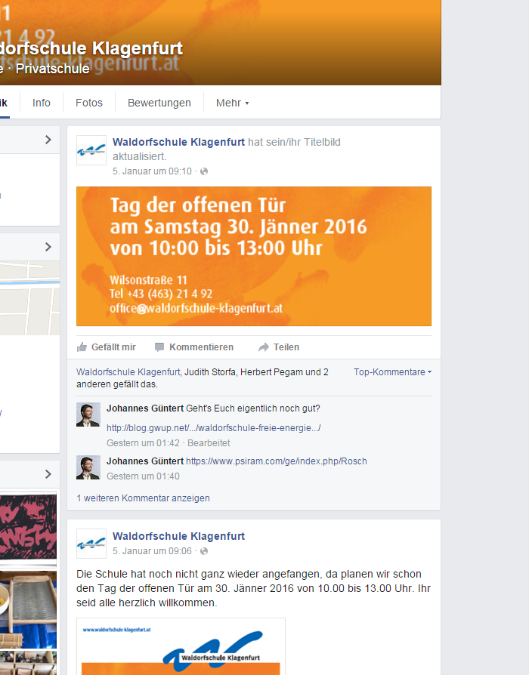Expand first left sidebar section chevron
This screenshot has height=675, width=529.
coord(48,140)
